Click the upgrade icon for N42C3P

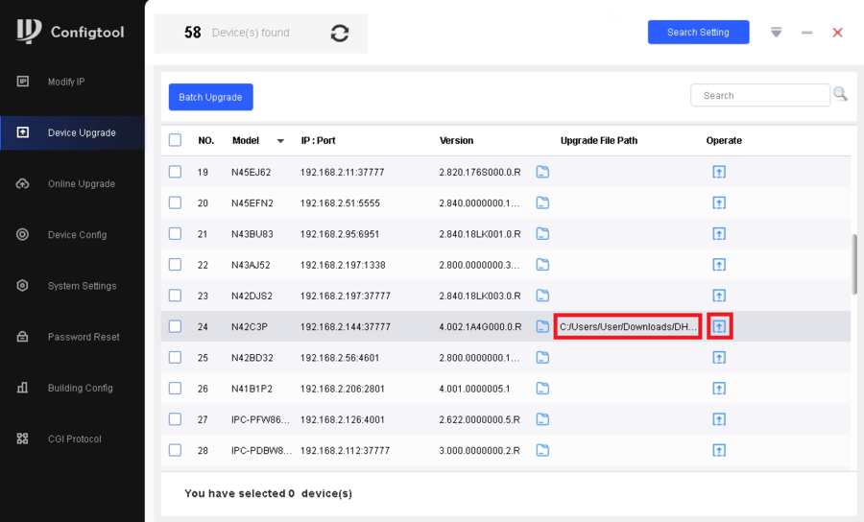[719, 326]
